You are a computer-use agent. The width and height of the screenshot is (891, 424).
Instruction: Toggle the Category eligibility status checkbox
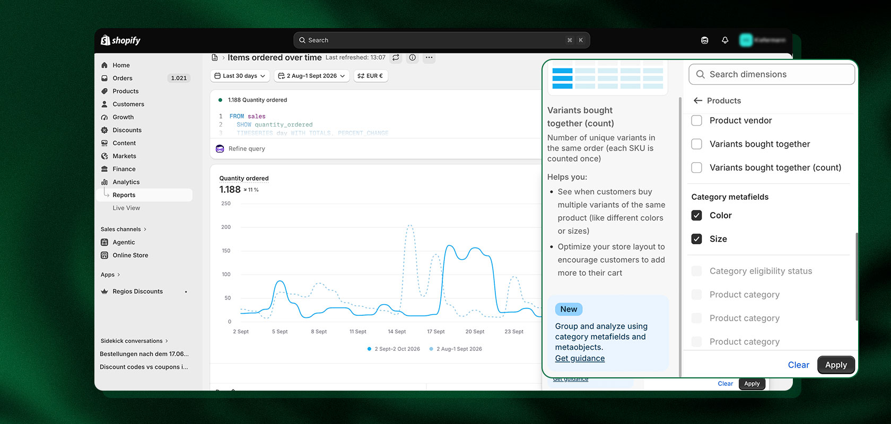(x=697, y=271)
